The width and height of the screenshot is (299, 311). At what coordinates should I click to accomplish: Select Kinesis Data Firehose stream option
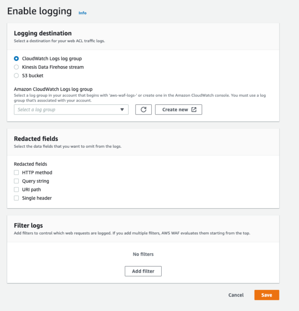[16, 67]
